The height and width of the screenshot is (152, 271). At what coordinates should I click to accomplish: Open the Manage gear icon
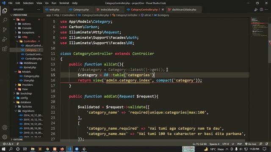5,137
